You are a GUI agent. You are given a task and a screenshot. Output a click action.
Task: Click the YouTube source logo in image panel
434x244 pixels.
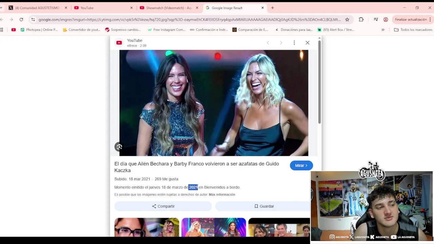pos(119,43)
